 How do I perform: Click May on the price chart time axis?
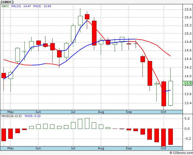click(x=11, y=112)
